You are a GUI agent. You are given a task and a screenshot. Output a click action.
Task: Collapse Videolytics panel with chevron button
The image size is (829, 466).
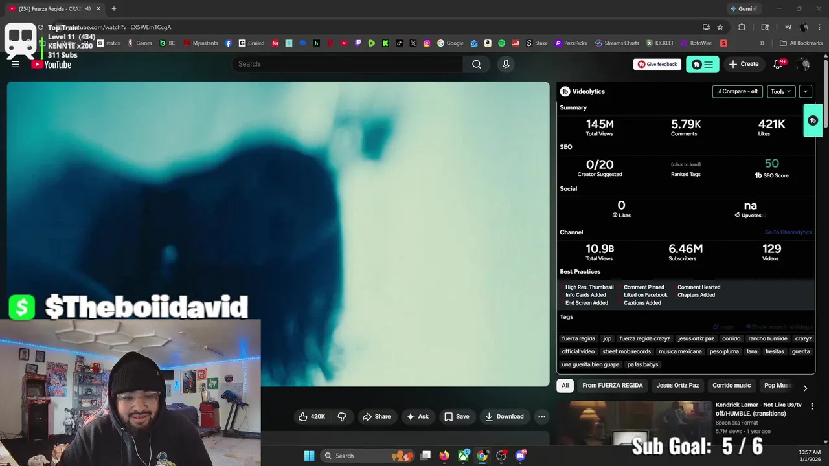coord(805,91)
